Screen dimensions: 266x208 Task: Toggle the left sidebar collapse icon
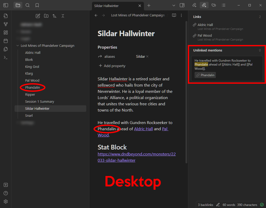click(x=6, y=5)
